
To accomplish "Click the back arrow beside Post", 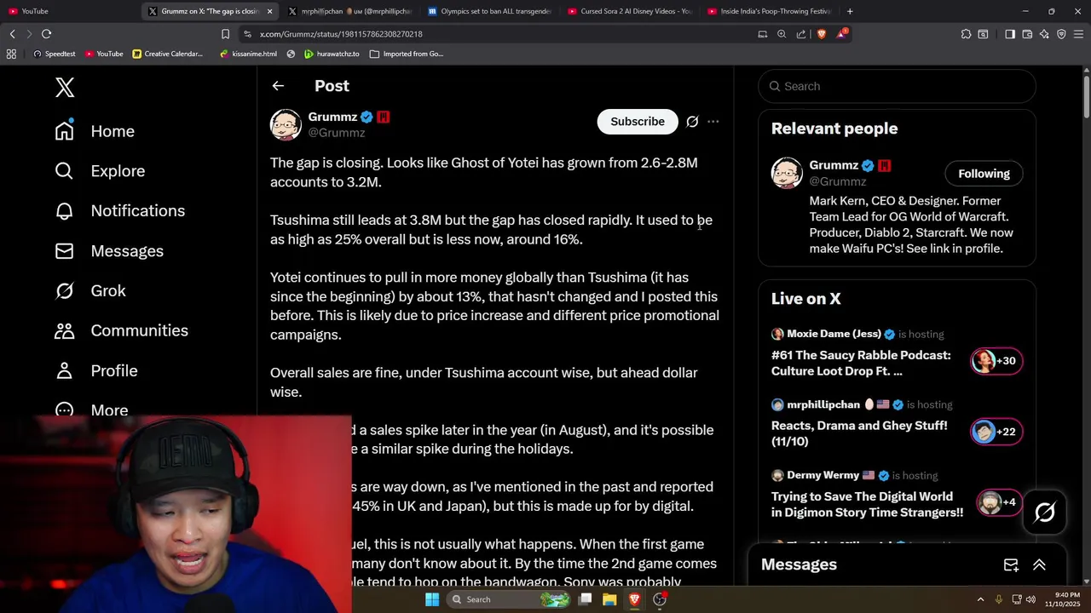I will (278, 86).
